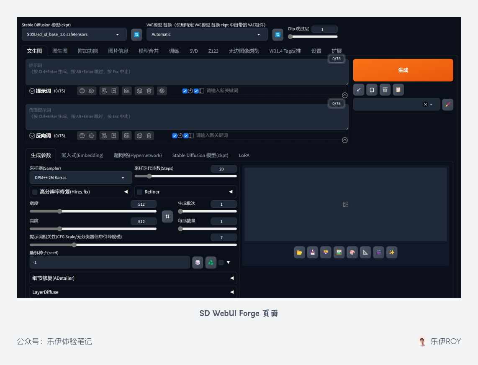Refresh the VAE model list

coord(278,35)
